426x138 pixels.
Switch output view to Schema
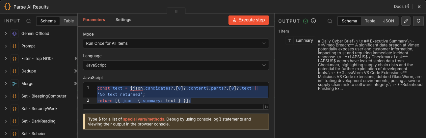click(349, 21)
